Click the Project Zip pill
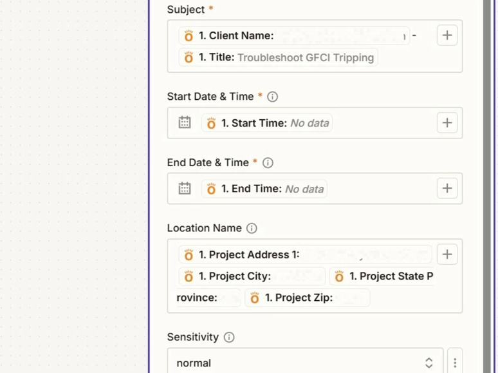The image size is (498, 373). pyautogui.click(x=307, y=298)
